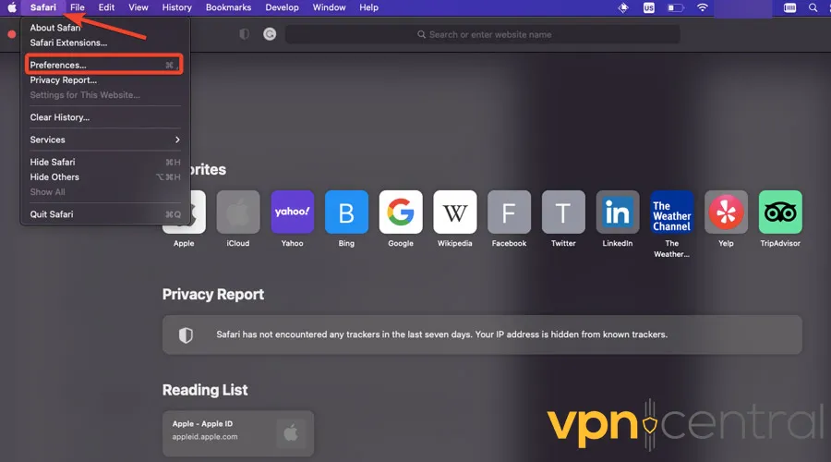Open the History menu
Image resolution: width=831 pixels, height=462 pixels.
176,7
